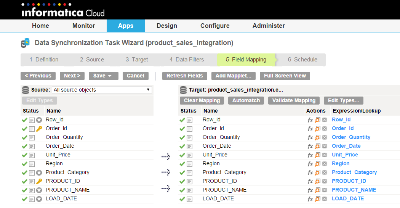Select wizard step 5 Field Mapping
This screenshot has width=400, height=208.
pyautogui.click(x=246, y=60)
